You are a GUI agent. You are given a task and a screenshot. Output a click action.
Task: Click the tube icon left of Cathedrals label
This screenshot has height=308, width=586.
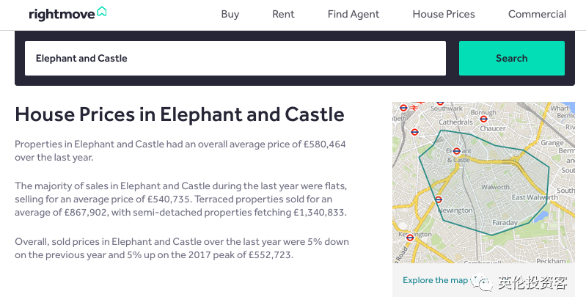(x=414, y=132)
